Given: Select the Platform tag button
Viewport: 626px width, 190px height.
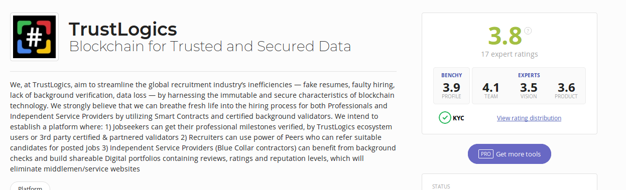Looking at the screenshot, I should tap(30, 186).
